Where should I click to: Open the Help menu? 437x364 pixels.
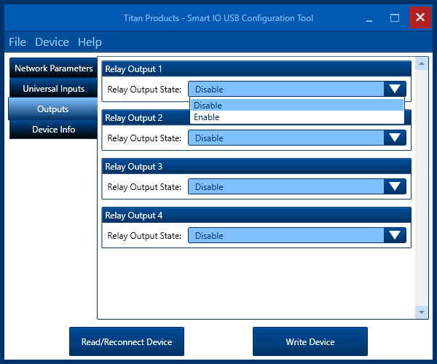pyautogui.click(x=90, y=42)
